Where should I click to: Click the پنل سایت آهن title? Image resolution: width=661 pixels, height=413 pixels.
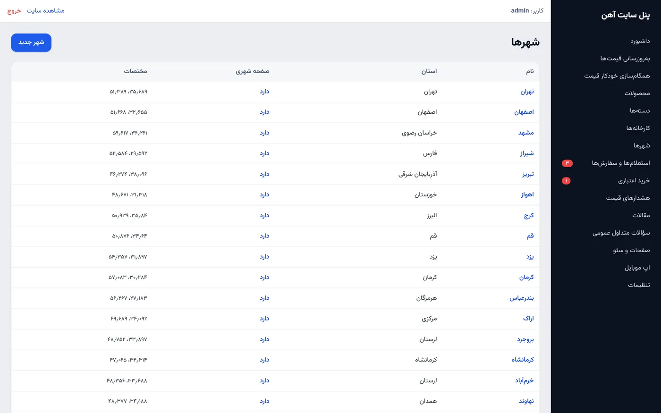625,15
